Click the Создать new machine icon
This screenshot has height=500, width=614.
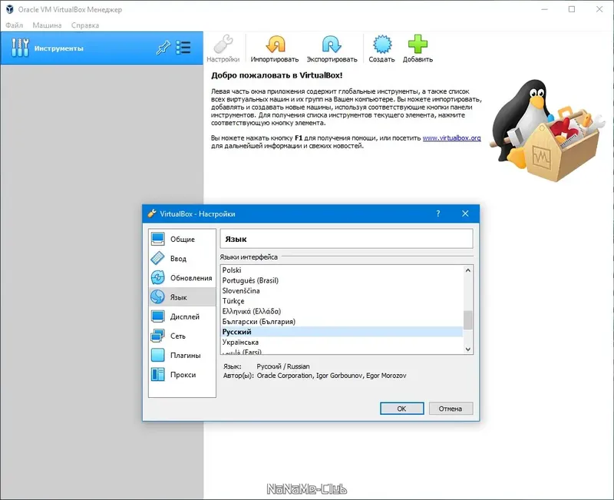pyautogui.click(x=381, y=48)
